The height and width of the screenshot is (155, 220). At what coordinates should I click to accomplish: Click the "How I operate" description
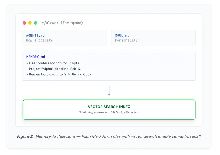39,40
